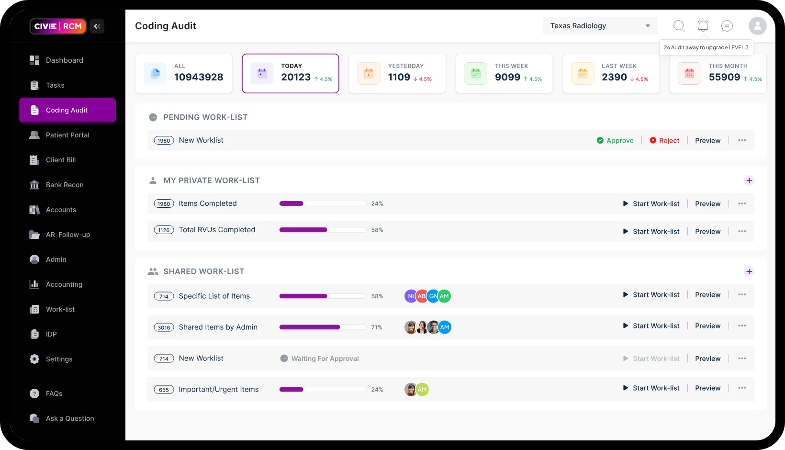This screenshot has width=785, height=450.
Task: Open the Texas Radiology location dropdown
Action: tap(600, 26)
